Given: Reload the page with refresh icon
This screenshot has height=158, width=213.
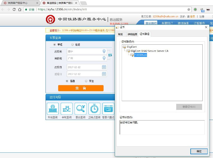Looking at the screenshot, I should click(14, 9).
